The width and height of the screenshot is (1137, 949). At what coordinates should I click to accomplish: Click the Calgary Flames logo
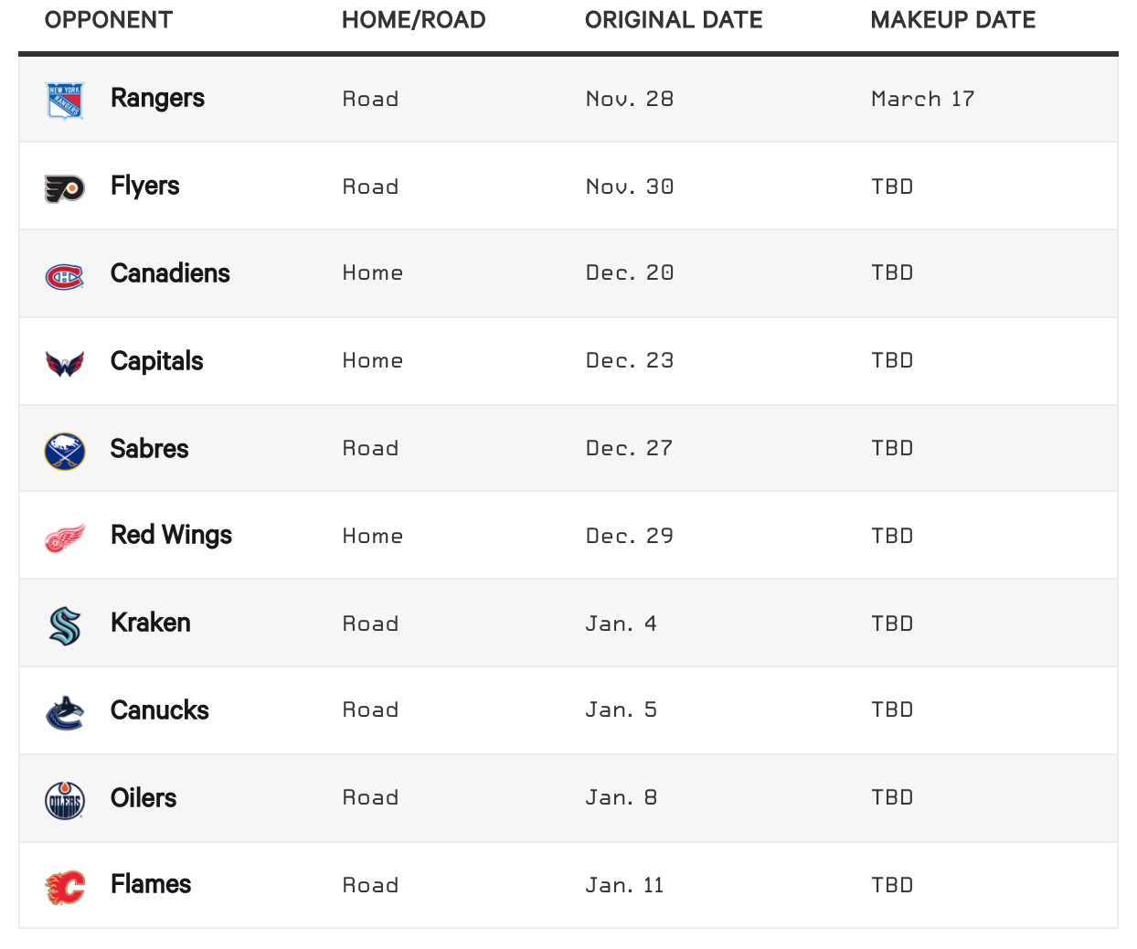(x=65, y=887)
